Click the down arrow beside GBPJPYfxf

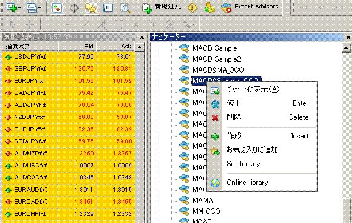(x=8, y=69)
